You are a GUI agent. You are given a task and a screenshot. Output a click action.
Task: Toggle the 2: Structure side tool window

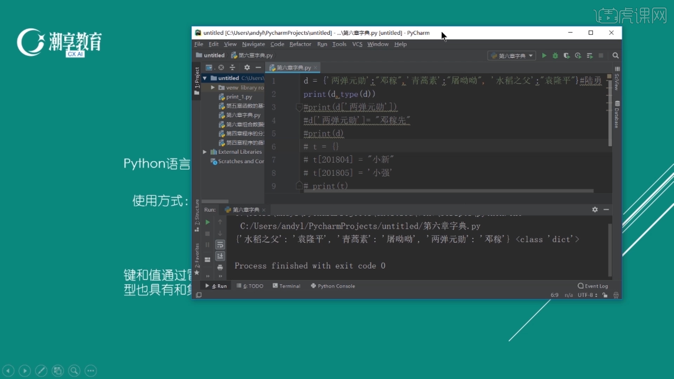pos(197,216)
